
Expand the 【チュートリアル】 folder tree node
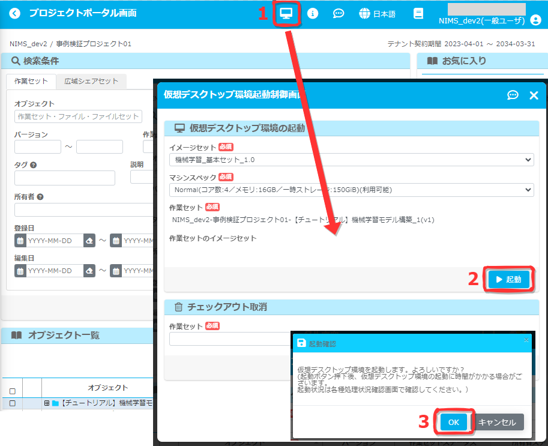pyautogui.click(x=47, y=403)
